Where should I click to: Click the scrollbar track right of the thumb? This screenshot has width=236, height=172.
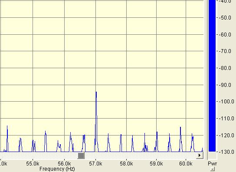(140, 155)
